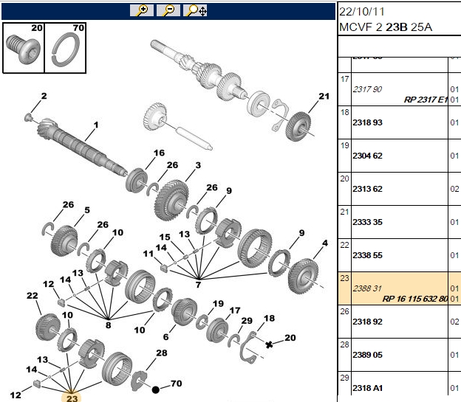Image resolution: width=461 pixels, height=402 pixels.
Task: Open part number 2333 35 link
Action: coord(367,222)
